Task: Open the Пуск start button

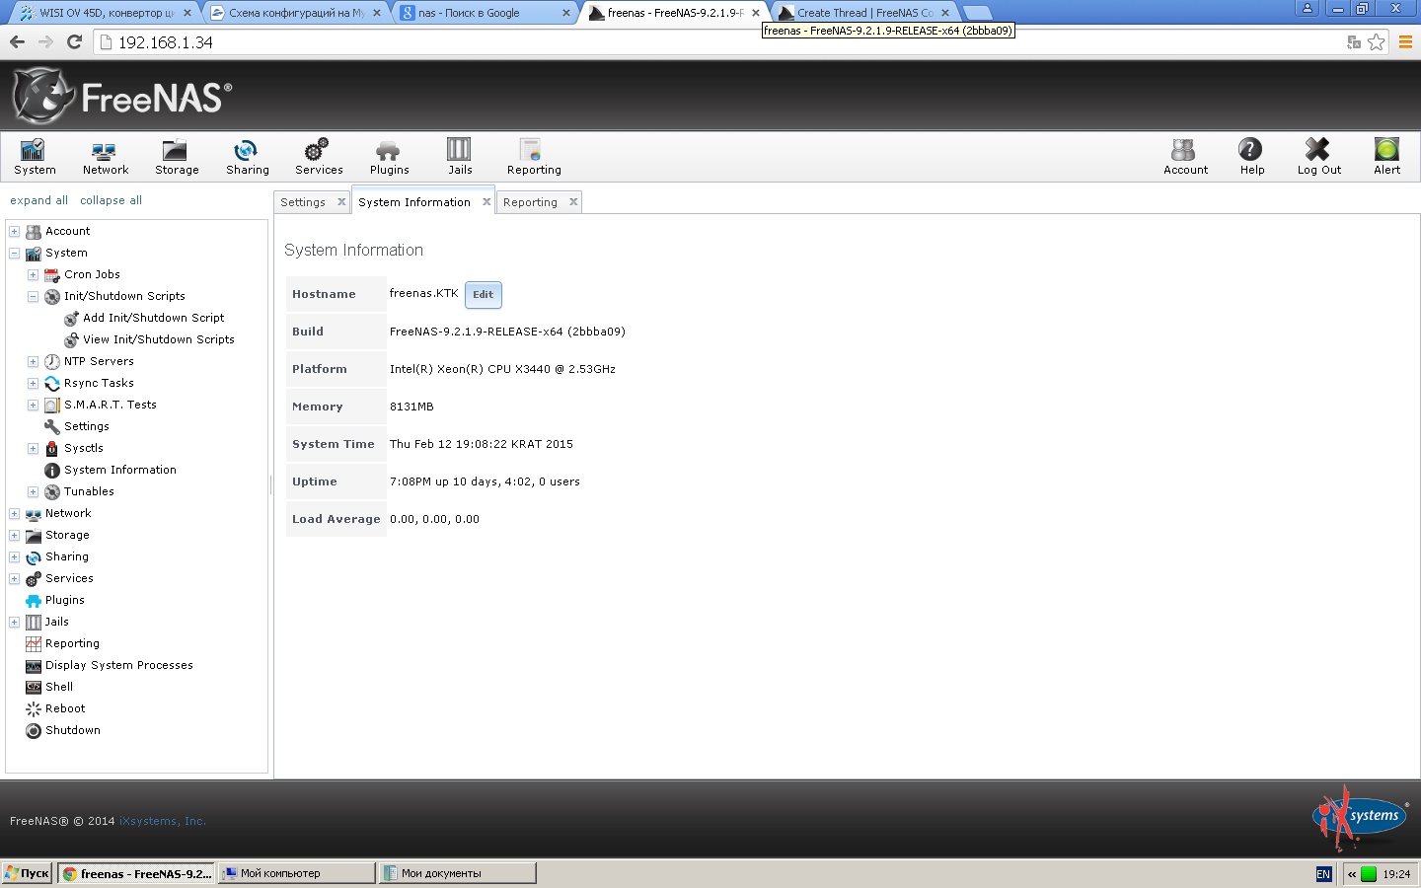Action: click(27, 873)
